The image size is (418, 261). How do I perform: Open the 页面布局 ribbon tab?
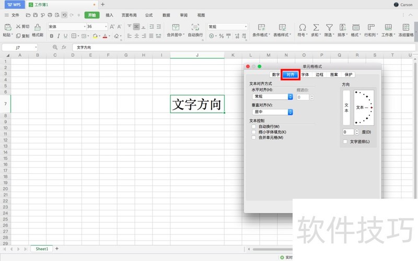pos(129,15)
